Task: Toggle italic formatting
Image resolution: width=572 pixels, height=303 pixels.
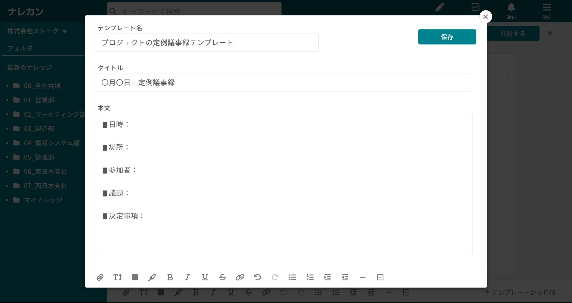Action: (187, 277)
